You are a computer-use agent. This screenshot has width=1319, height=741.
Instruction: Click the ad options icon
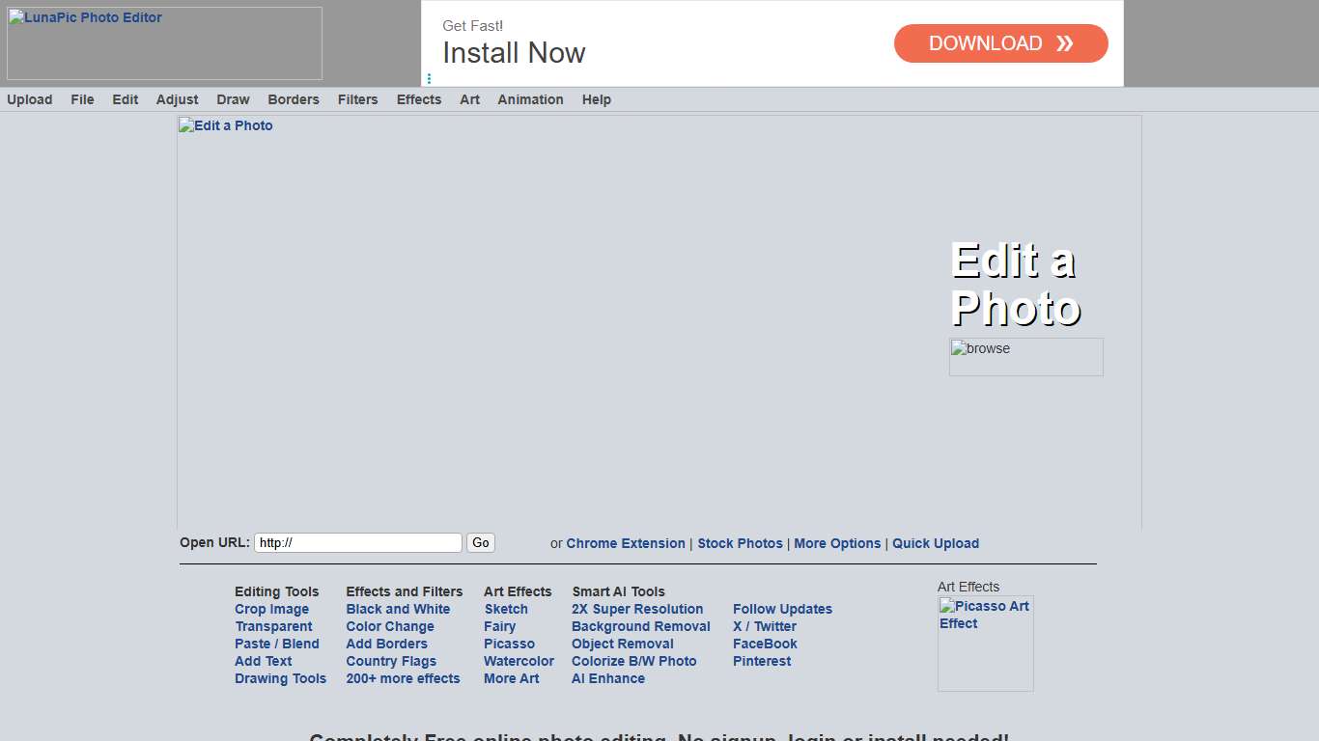coord(429,79)
